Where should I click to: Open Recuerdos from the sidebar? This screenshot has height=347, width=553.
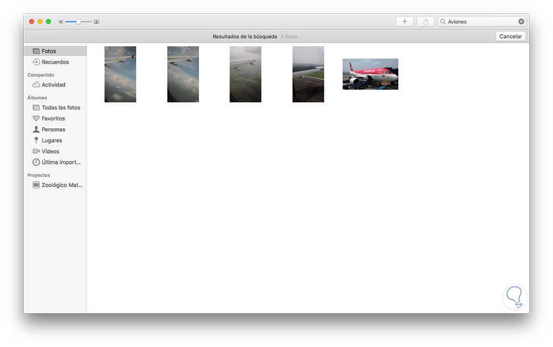coord(55,62)
